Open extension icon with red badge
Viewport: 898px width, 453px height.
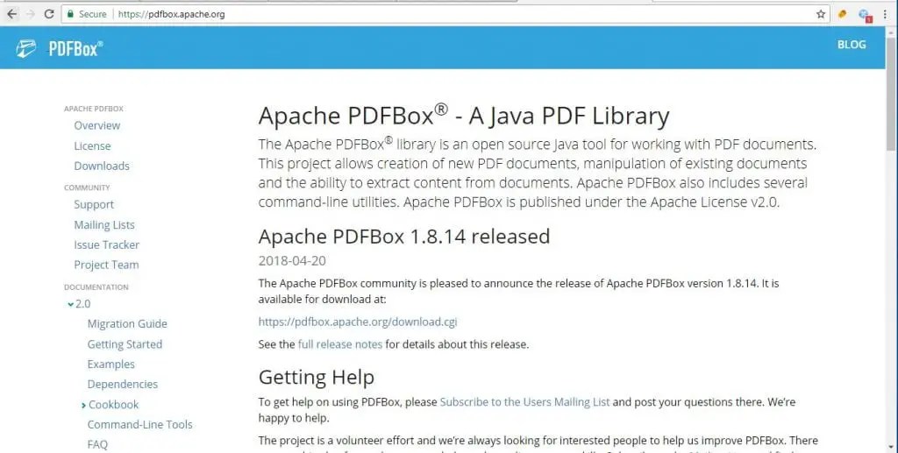pyautogui.click(x=865, y=16)
